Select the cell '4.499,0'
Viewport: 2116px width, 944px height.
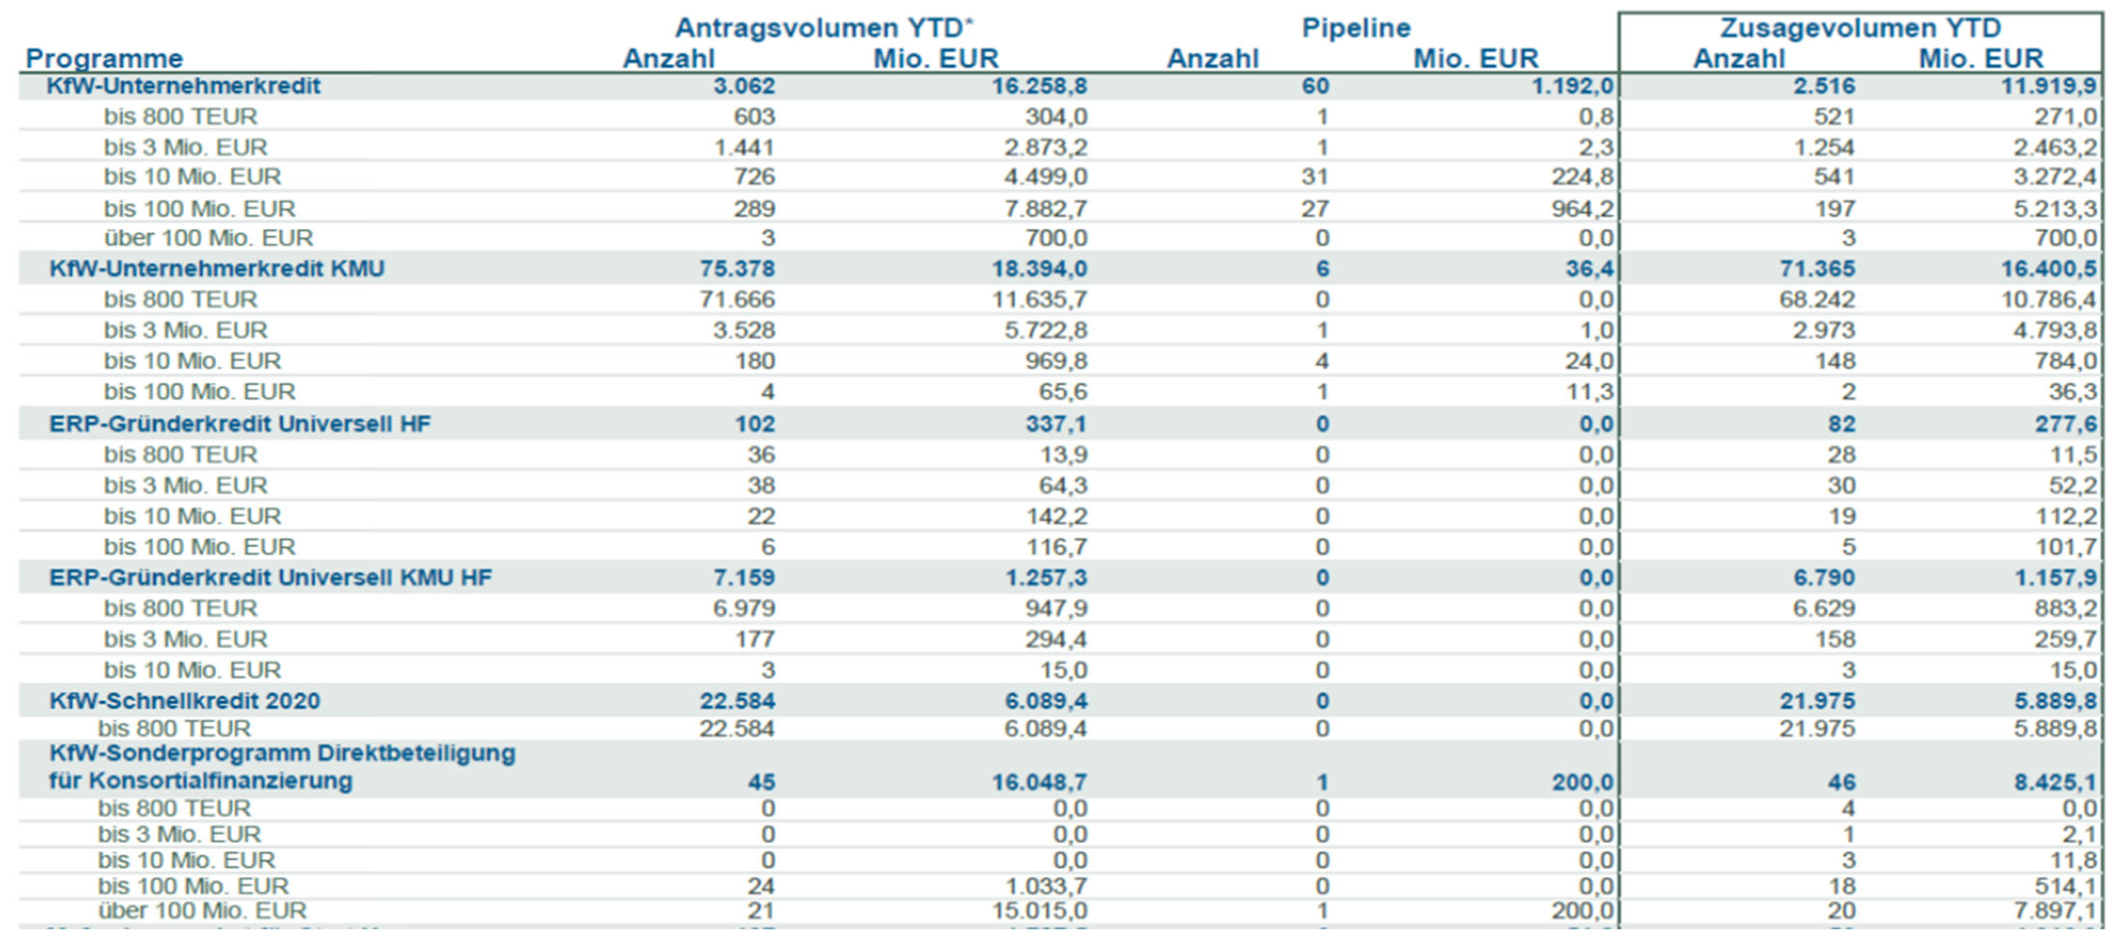pos(1046,176)
